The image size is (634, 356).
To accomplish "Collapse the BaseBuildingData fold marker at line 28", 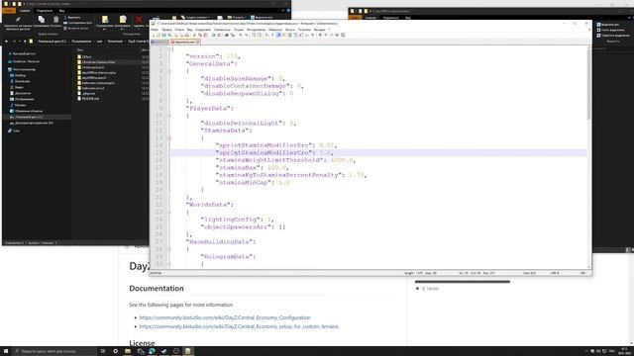I will (169, 249).
